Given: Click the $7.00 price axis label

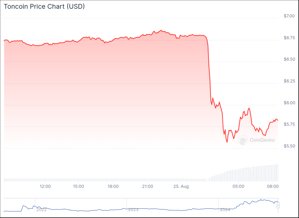Looking at the screenshot, I should pyautogui.click(x=289, y=16).
